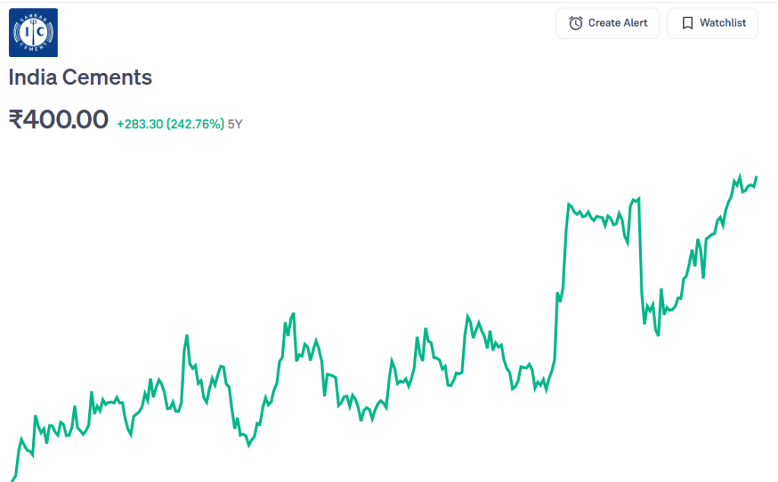Click the chart line's rightmost end point
This screenshot has height=482, width=778.
pos(756,178)
